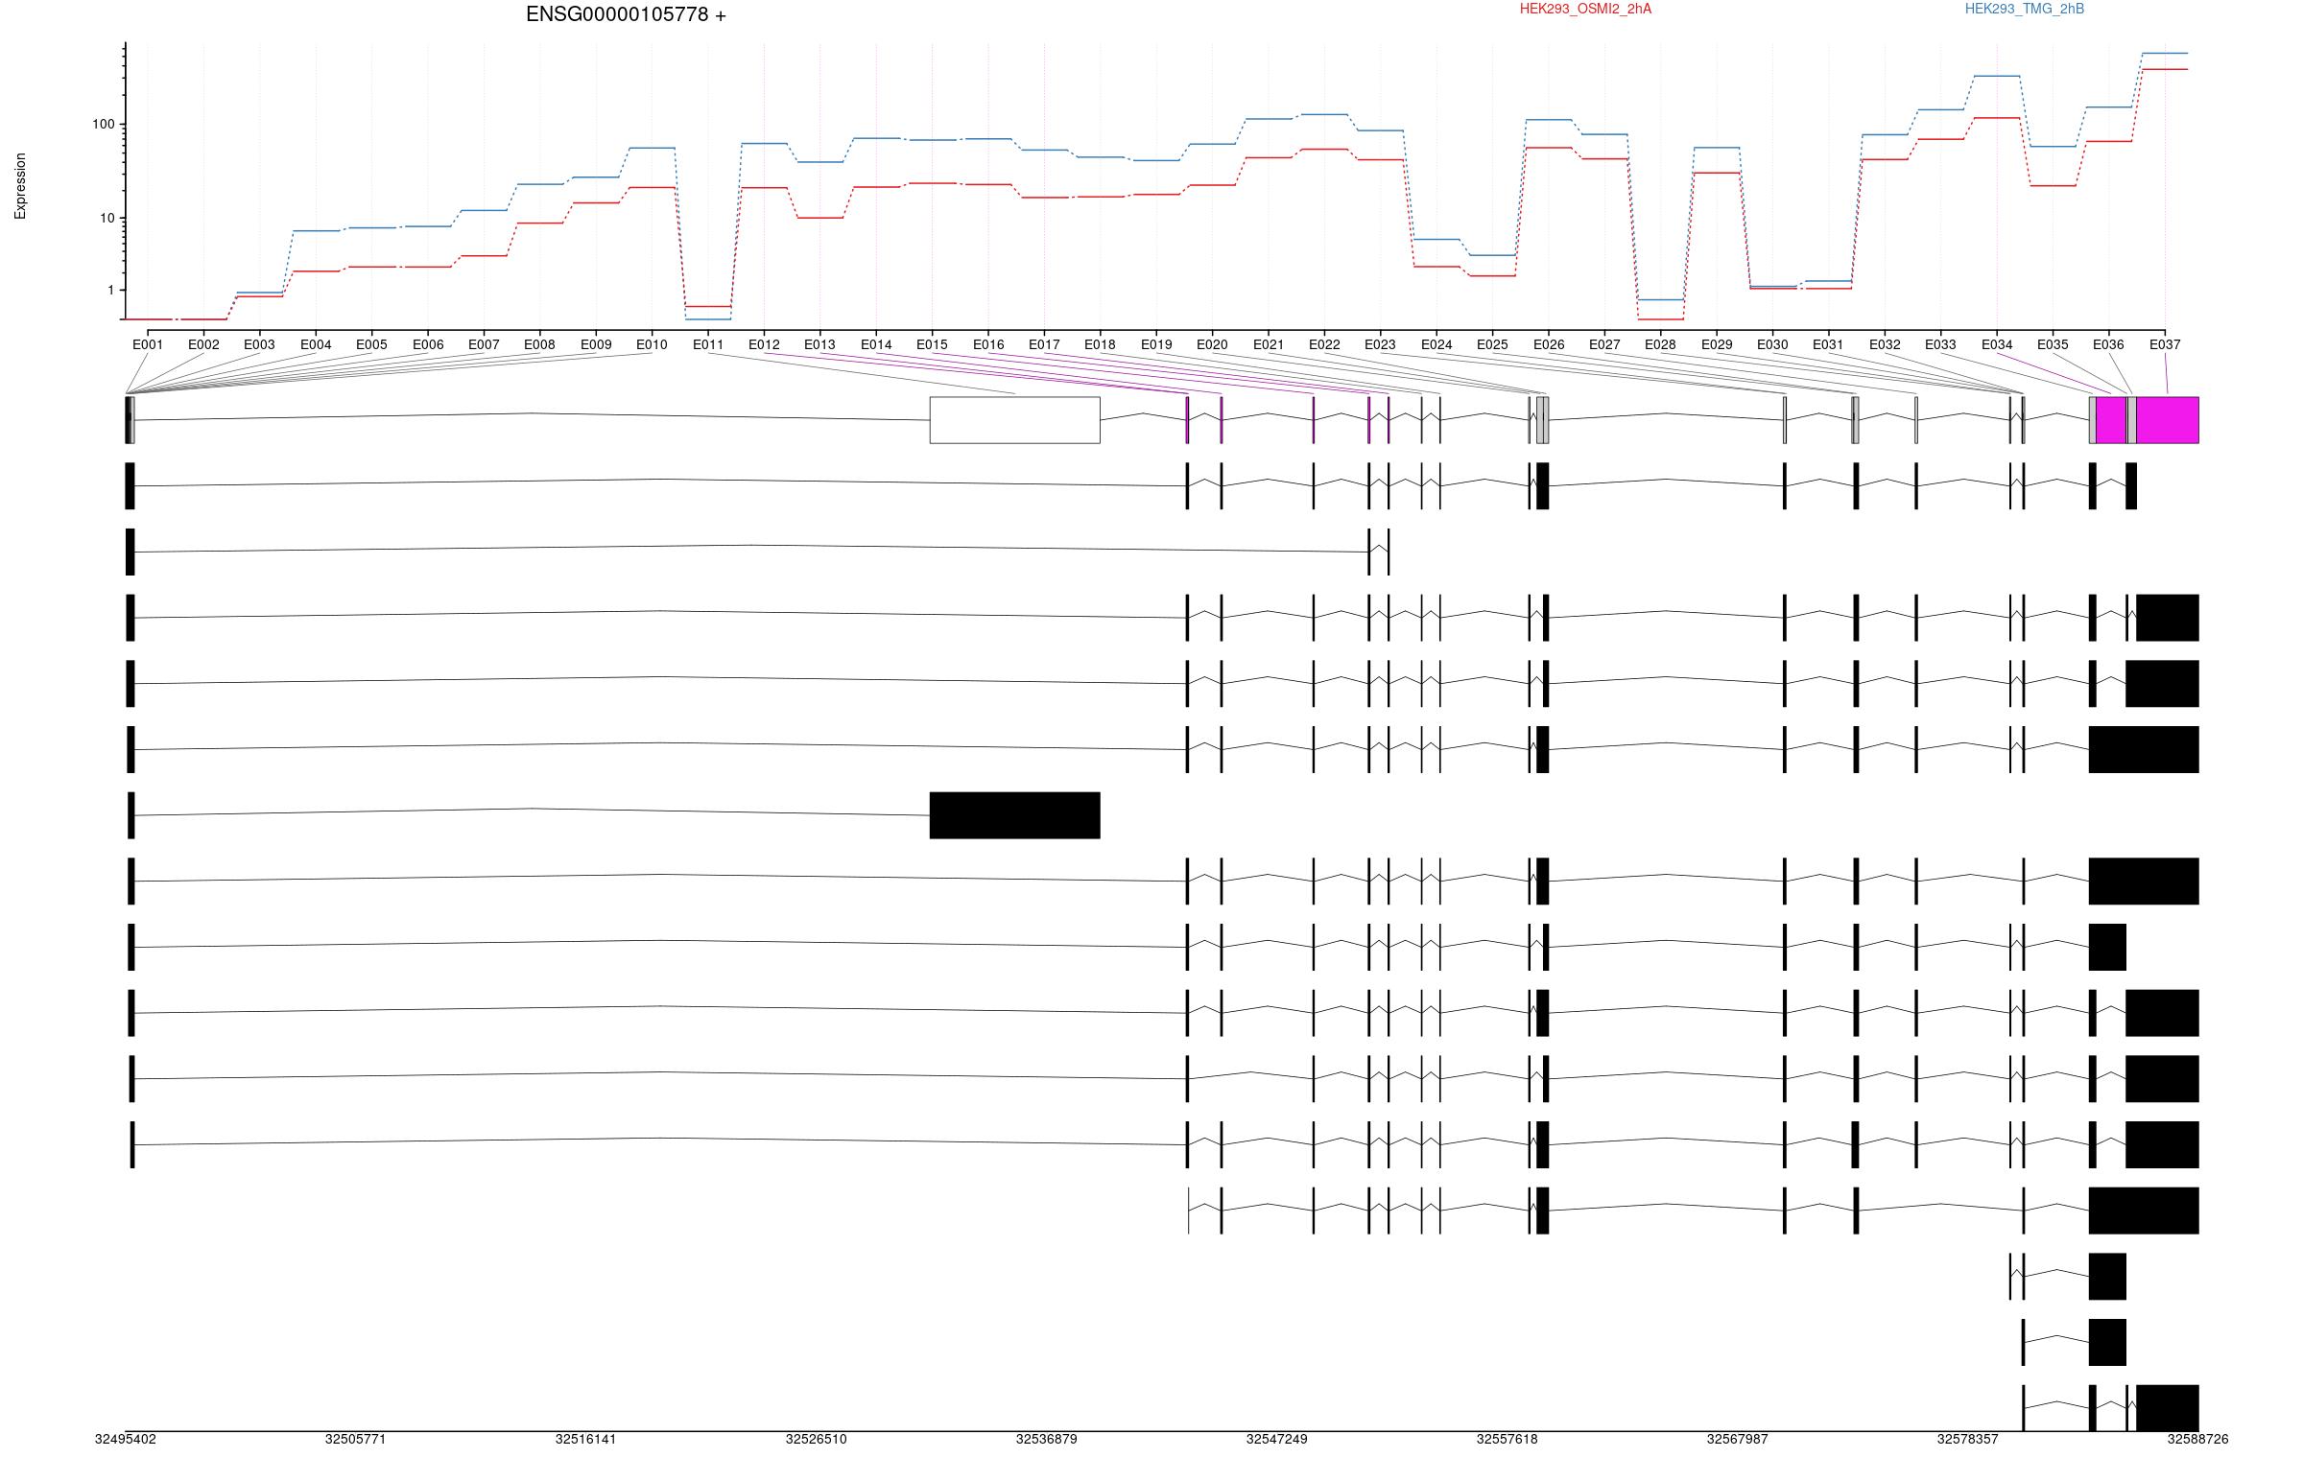Click the y-axis tick label 10

click(107, 219)
